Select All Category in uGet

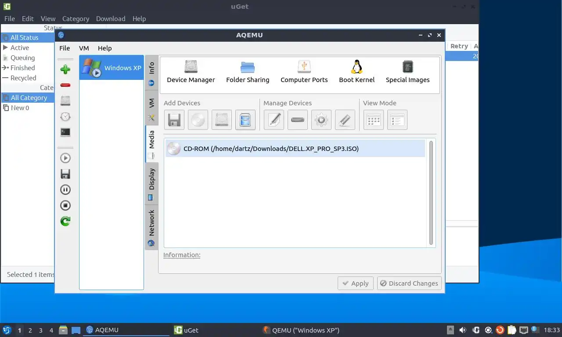(x=28, y=98)
